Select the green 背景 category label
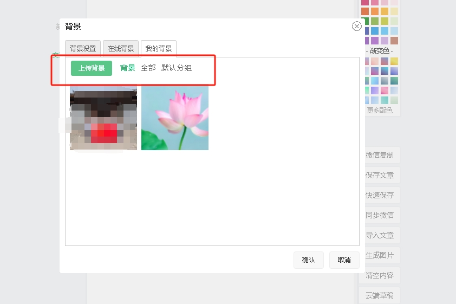The width and height of the screenshot is (456, 304). coord(128,68)
